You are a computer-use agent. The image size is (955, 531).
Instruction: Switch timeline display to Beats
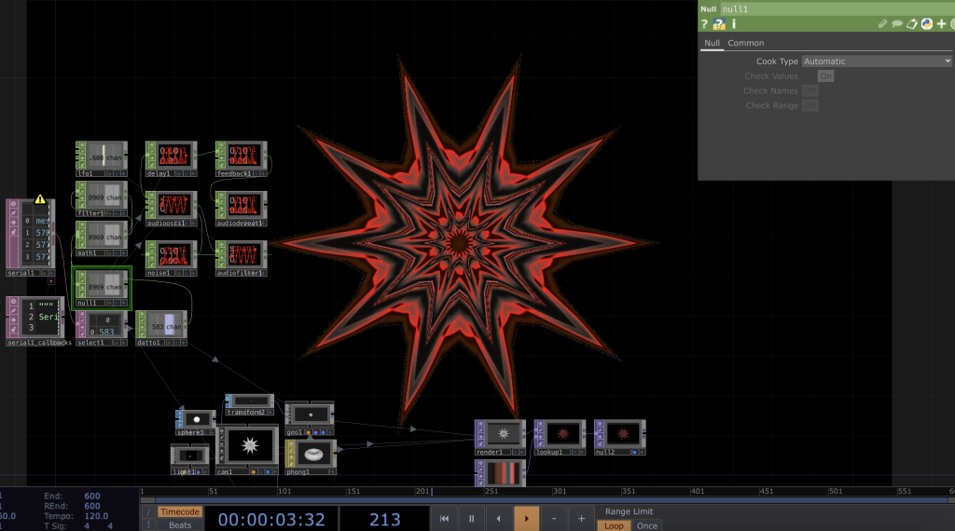coord(180,525)
